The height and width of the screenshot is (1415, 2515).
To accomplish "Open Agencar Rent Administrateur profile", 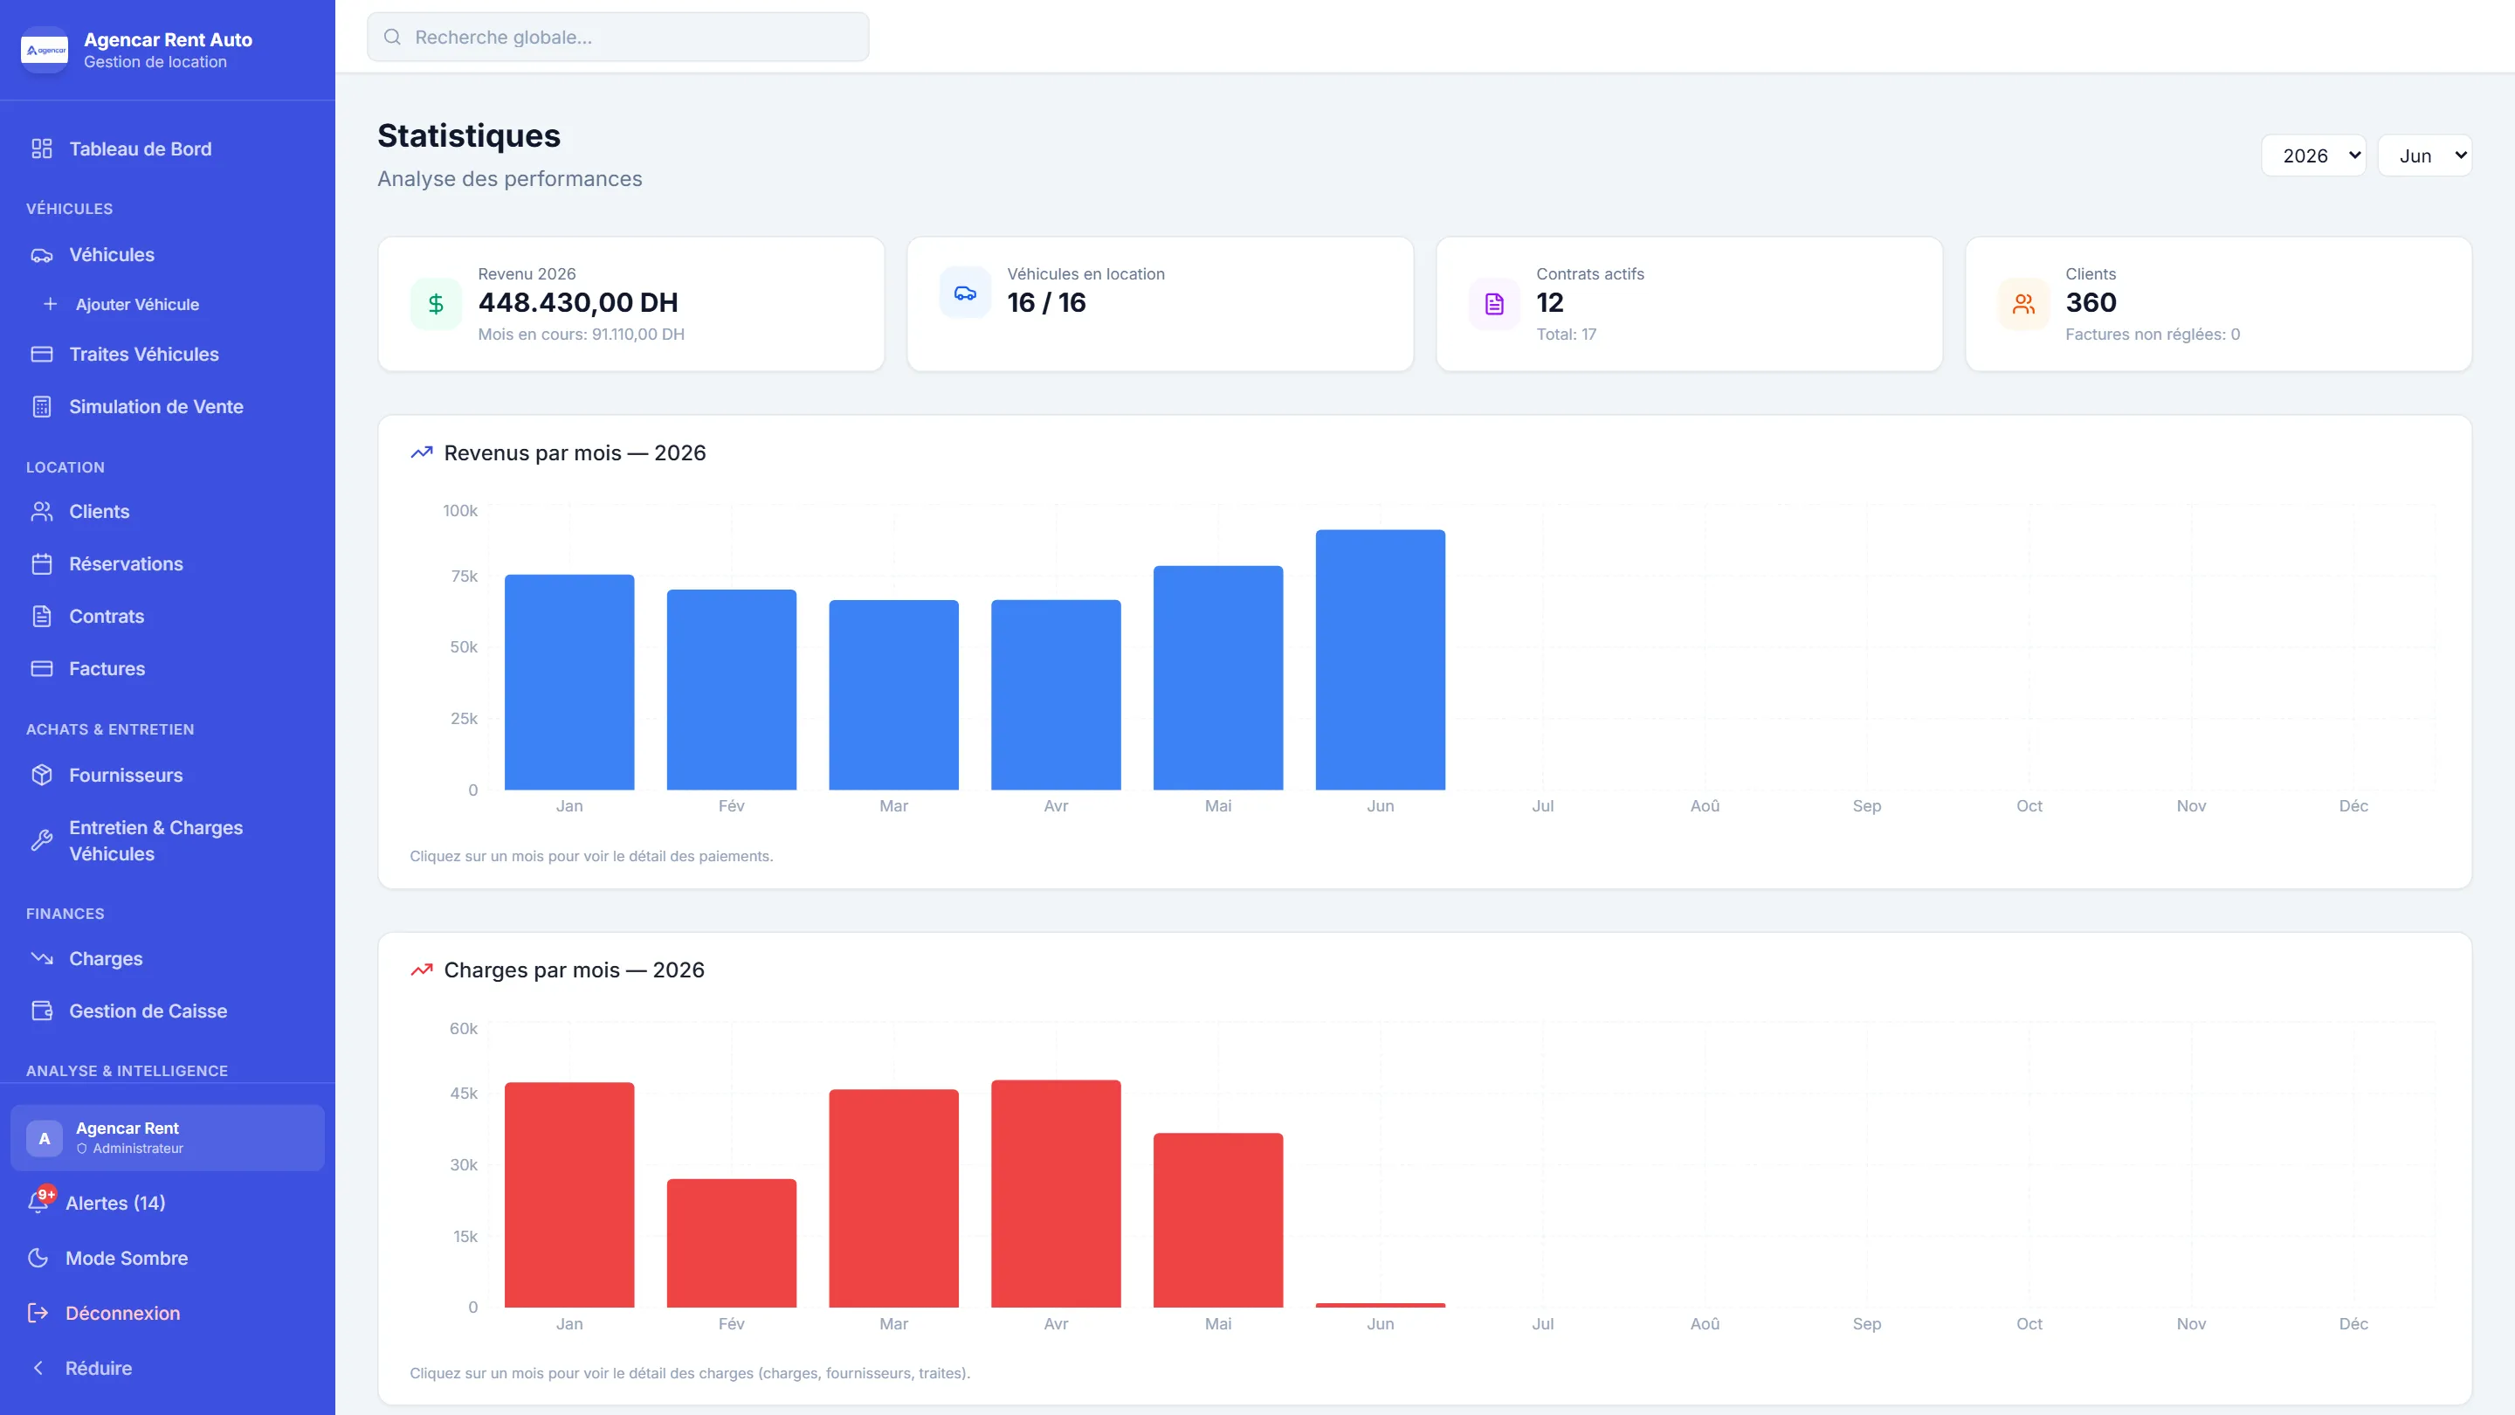I will click(x=167, y=1139).
